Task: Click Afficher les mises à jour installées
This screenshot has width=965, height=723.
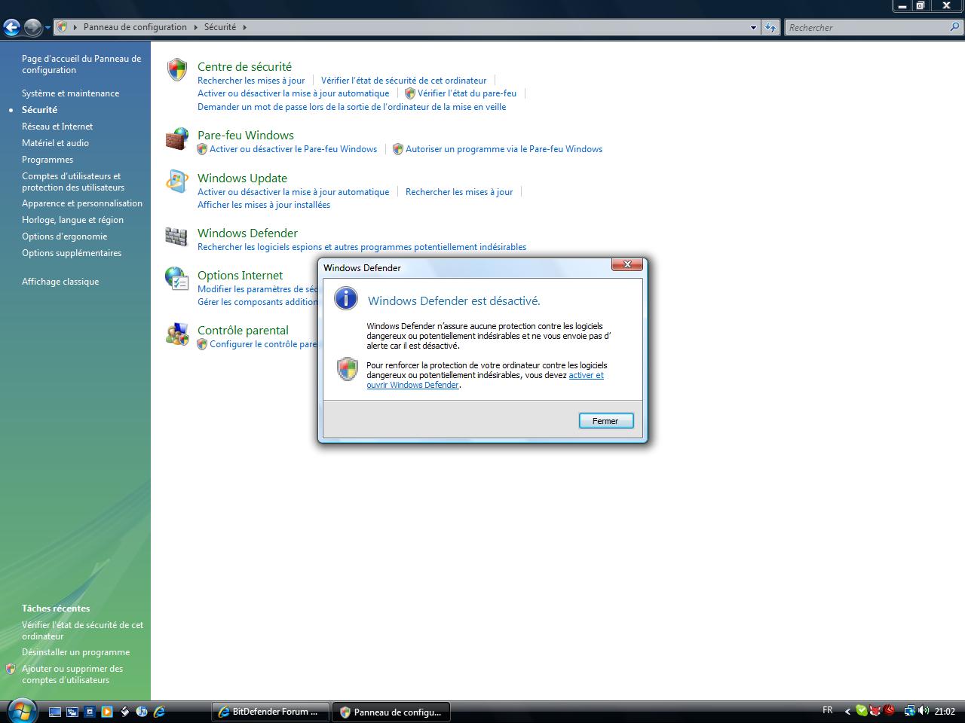Action: coord(264,205)
